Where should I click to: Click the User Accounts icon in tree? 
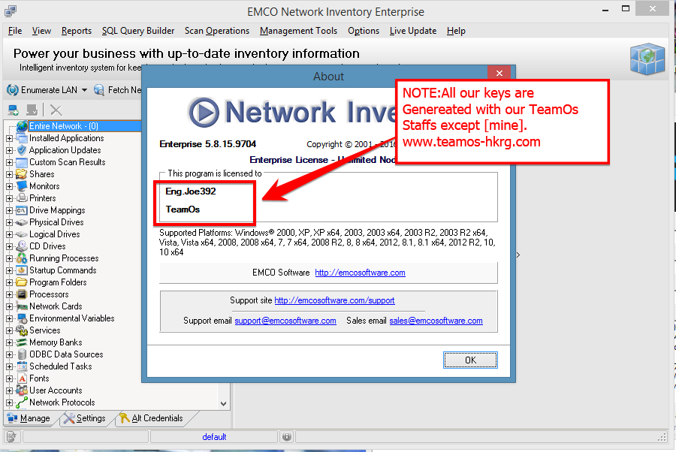[x=22, y=390]
